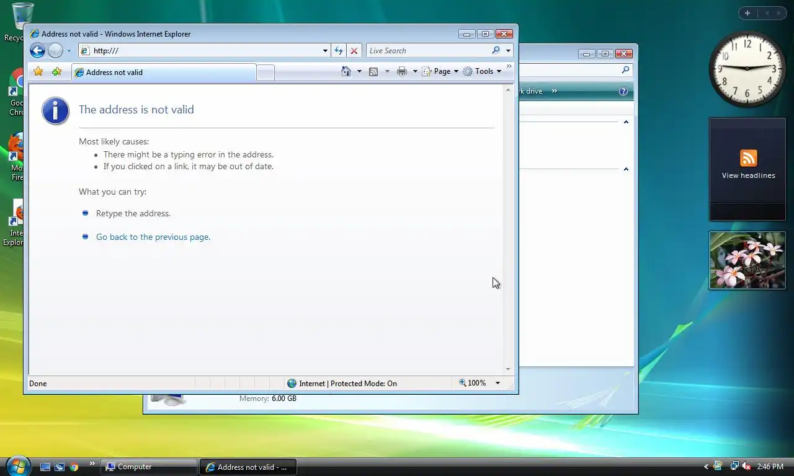Click the http:/// address bar field
794x476 pixels.
coord(200,51)
